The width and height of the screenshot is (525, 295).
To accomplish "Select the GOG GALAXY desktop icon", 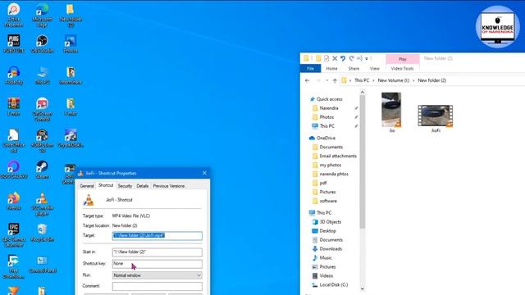I will point(13,170).
